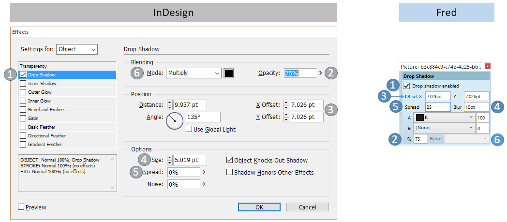Open the Spread slider arrow

tap(204, 172)
